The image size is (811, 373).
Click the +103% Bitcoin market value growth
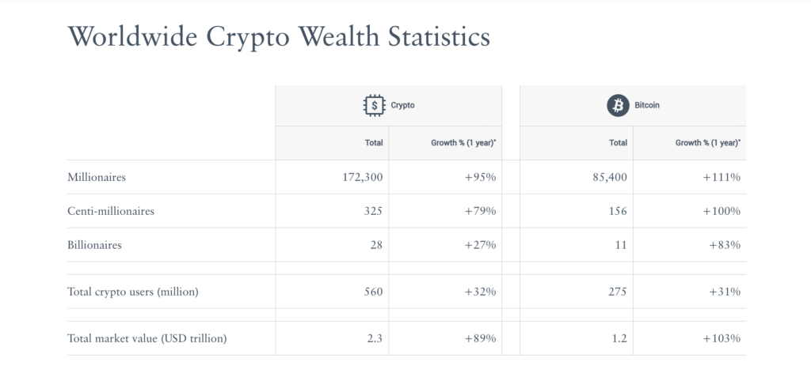coord(722,339)
